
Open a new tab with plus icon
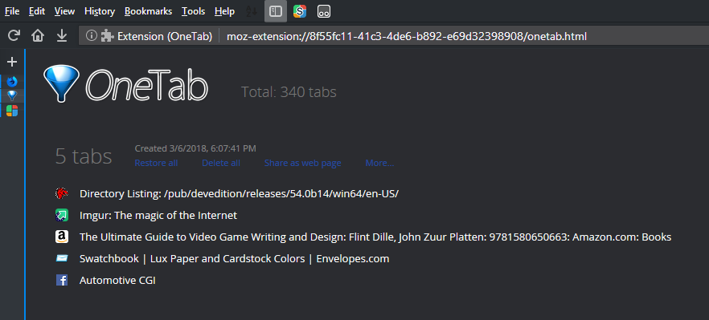point(12,62)
